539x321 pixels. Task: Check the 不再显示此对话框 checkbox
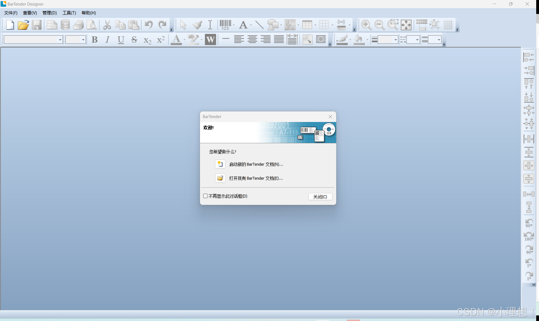(206, 196)
